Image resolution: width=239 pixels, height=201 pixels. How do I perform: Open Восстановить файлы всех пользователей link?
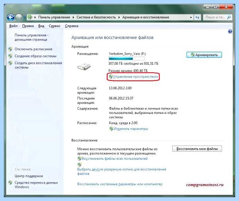(115, 159)
